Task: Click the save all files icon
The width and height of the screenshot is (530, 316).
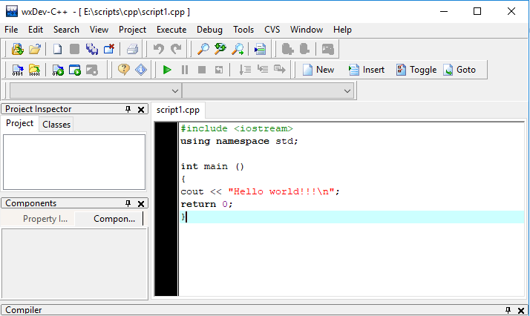Action: tap(91, 49)
